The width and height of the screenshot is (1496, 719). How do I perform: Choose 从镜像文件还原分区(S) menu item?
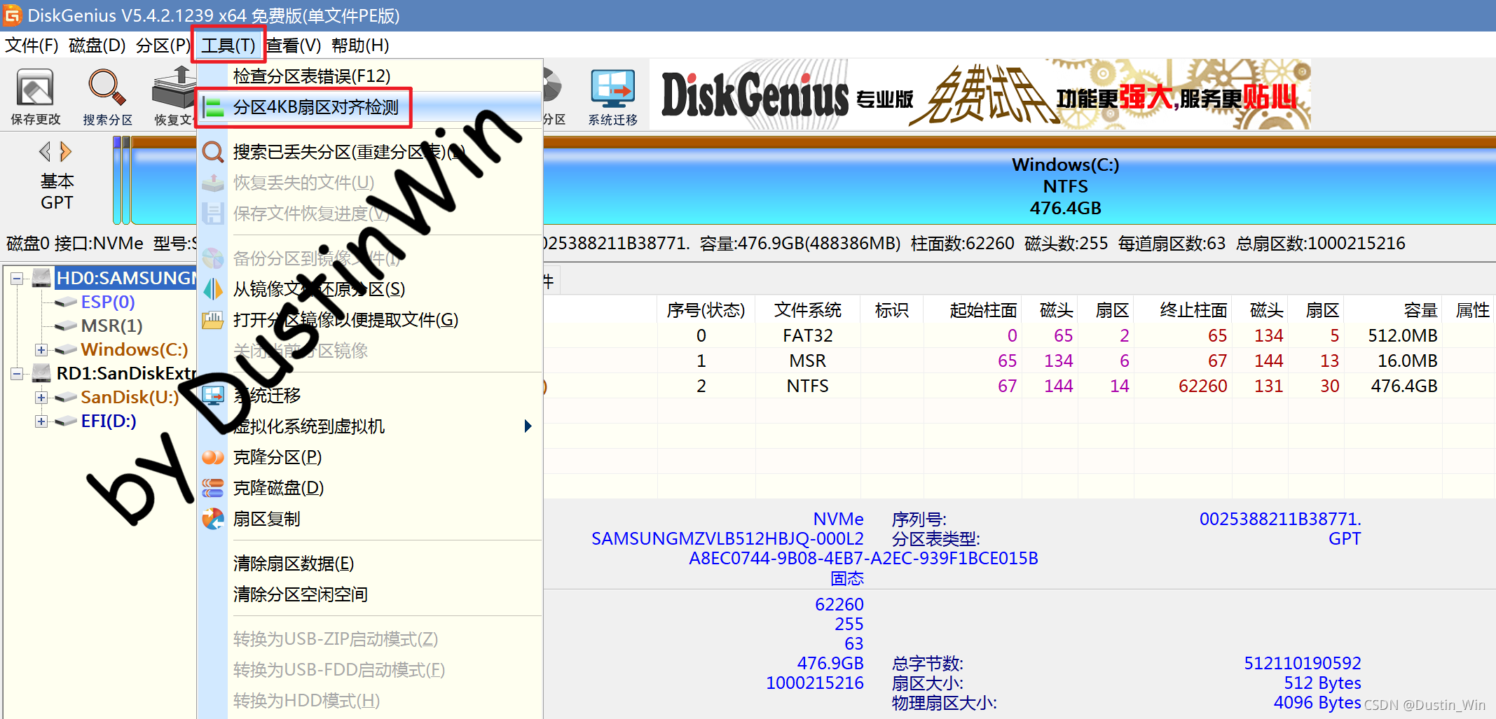pyautogui.click(x=371, y=289)
